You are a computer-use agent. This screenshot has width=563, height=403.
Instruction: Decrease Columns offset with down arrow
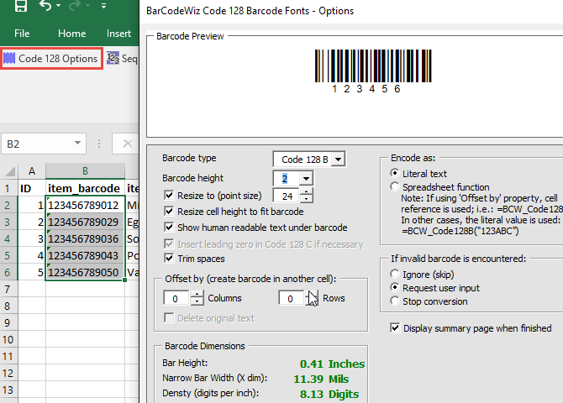pyautogui.click(x=197, y=302)
